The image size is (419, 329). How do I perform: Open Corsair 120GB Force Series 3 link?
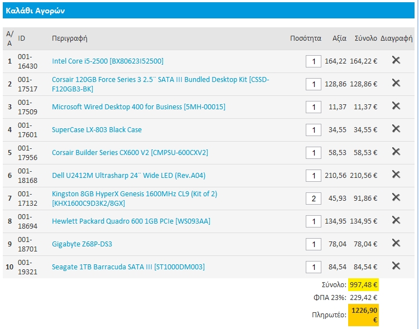click(160, 84)
